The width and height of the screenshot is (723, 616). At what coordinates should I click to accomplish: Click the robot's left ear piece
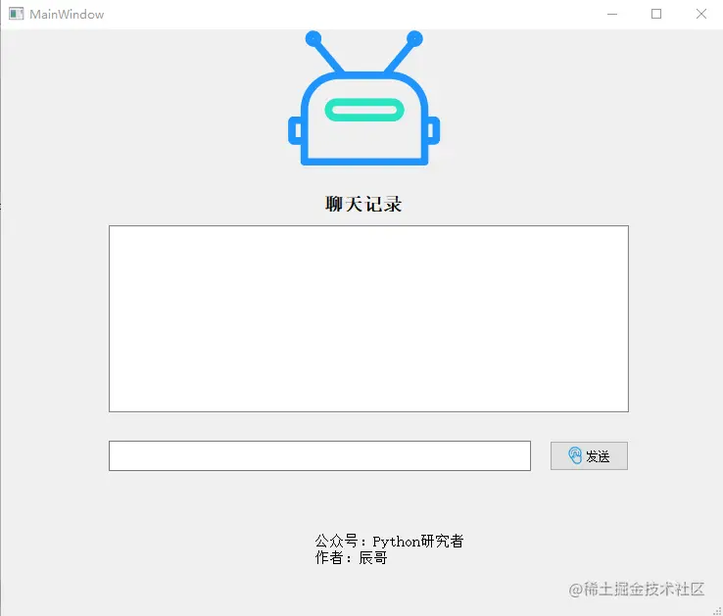[295, 131]
